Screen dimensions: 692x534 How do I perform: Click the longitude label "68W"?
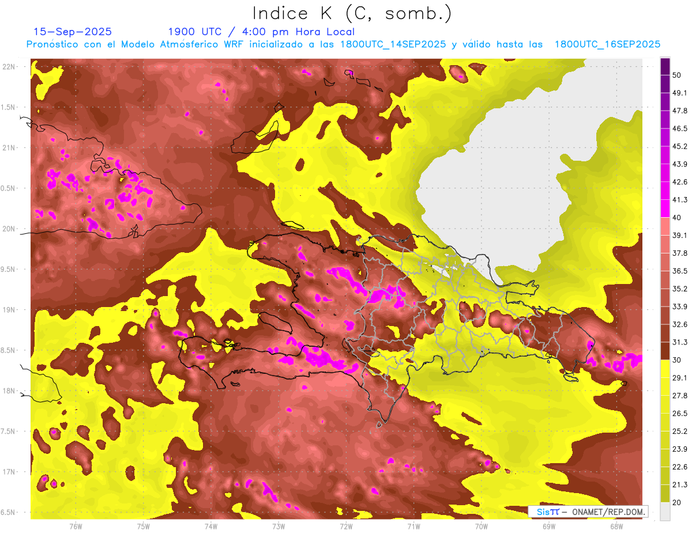(616, 526)
